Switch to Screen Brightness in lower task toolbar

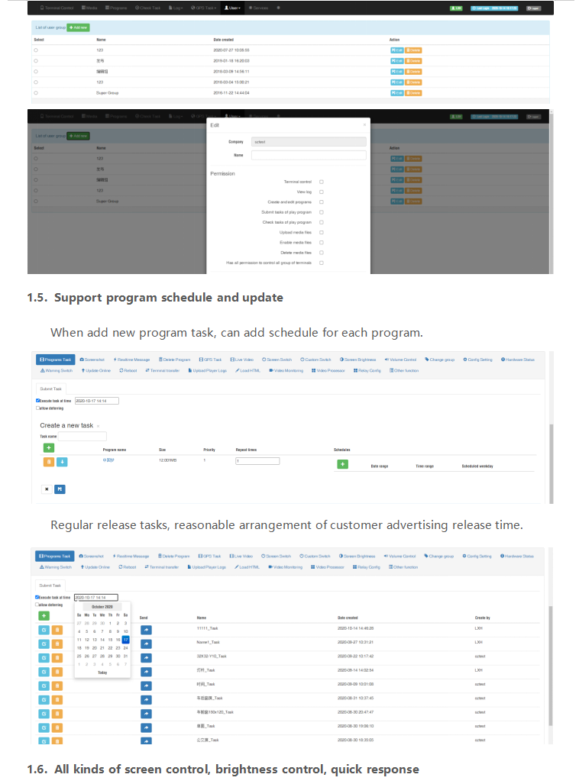(357, 557)
